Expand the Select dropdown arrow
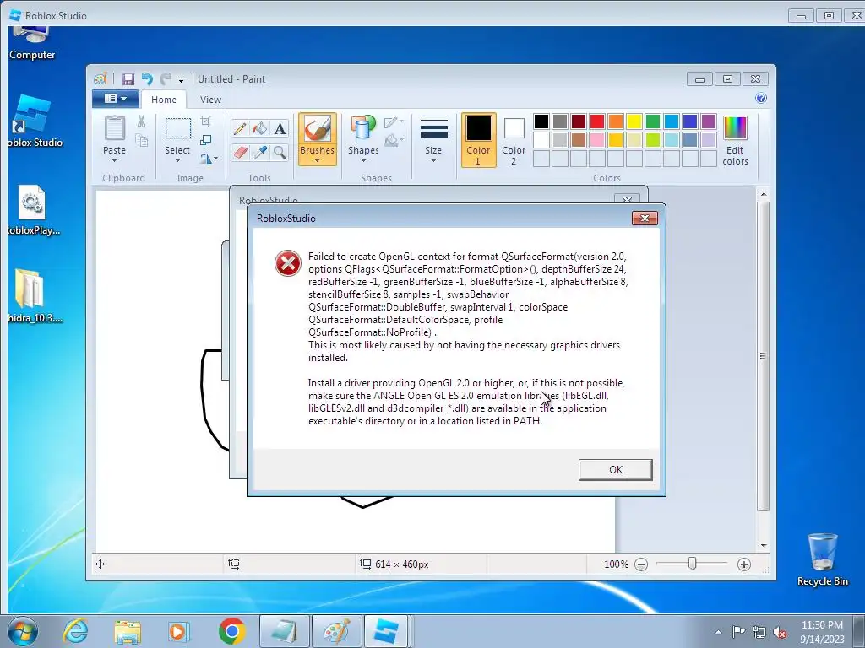The image size is (865, 648). pyautogui.click(x=177, y=161)
